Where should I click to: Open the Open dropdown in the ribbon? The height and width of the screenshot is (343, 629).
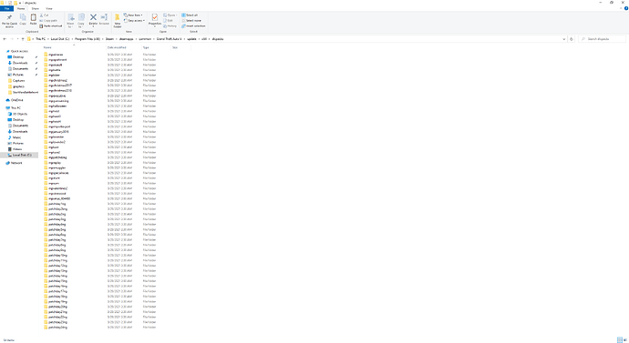coord(170,15)
